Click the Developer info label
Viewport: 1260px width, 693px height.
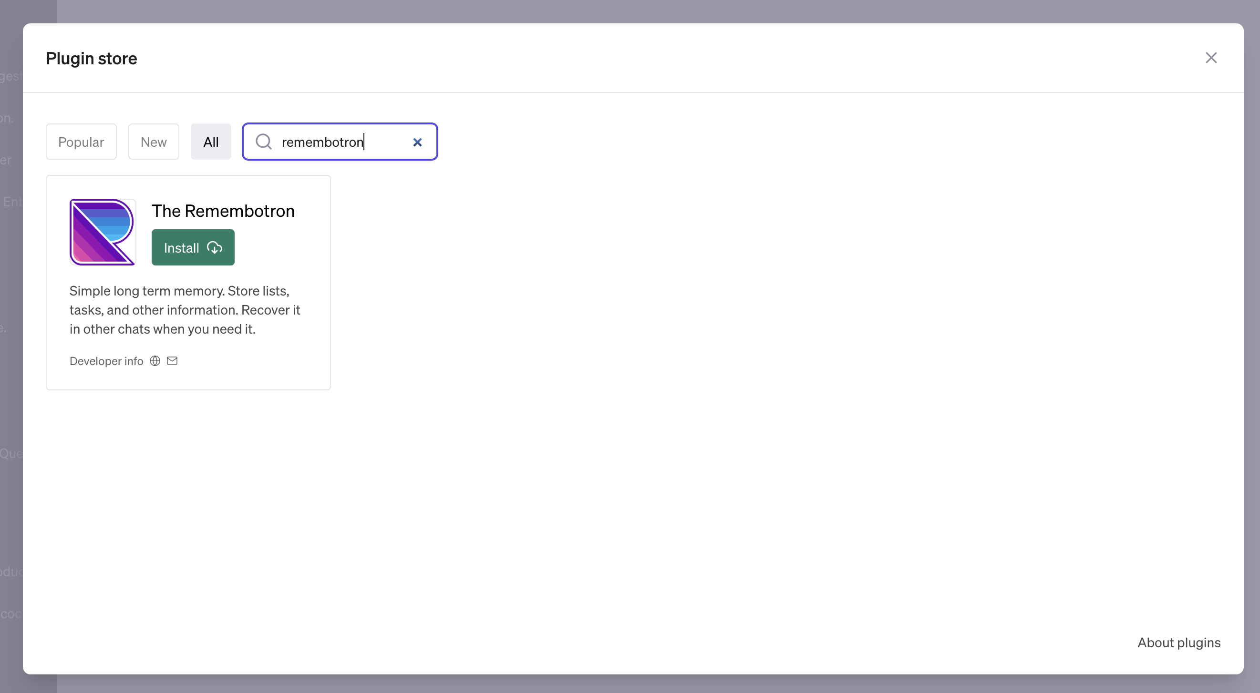(x=106, y=361)
